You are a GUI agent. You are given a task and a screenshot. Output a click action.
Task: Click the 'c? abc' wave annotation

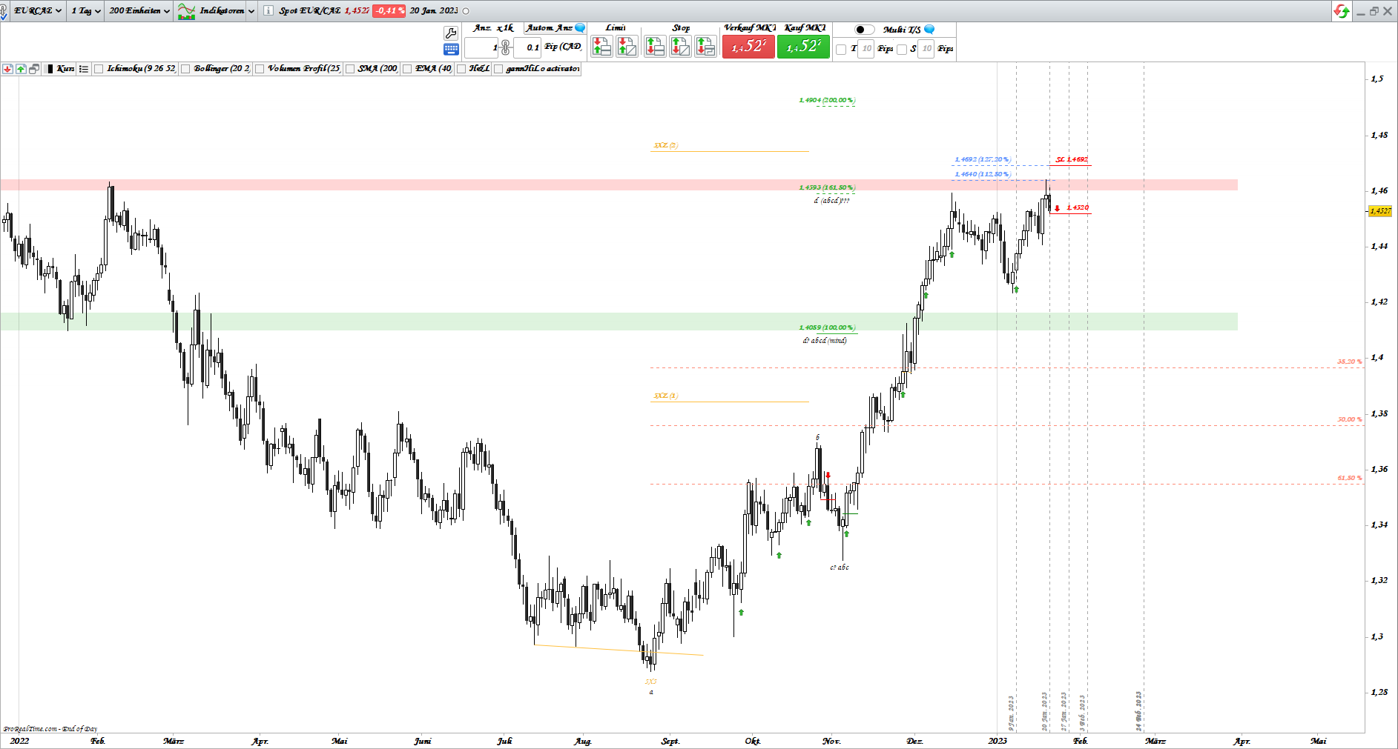coord(840,567)
